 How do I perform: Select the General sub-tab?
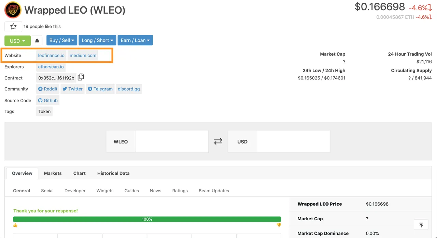pos(22,191)
